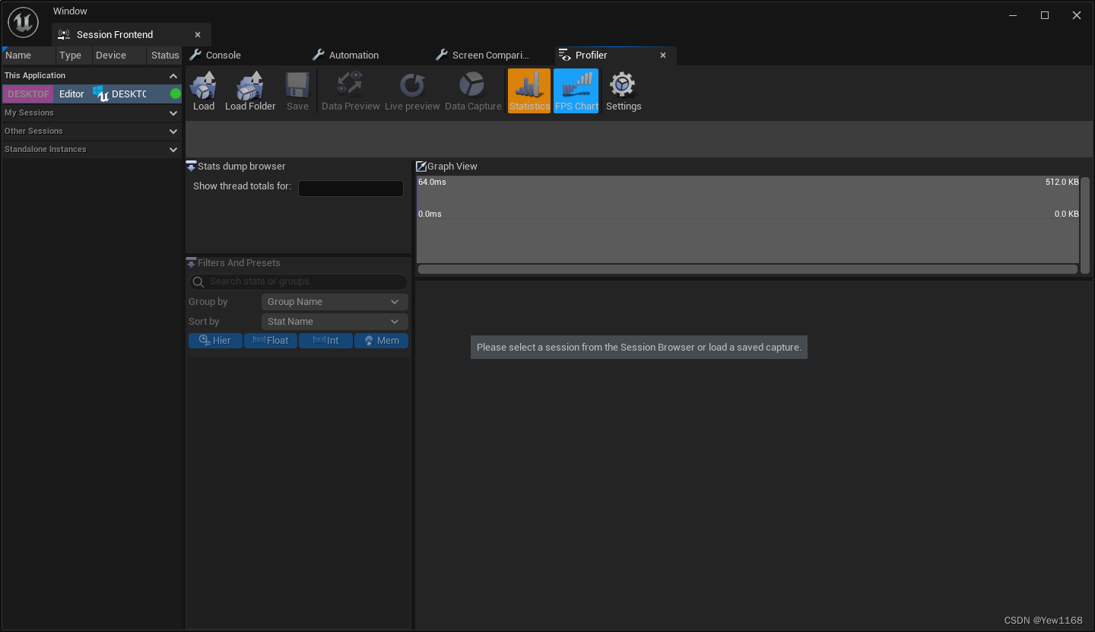Sort sessions by Type column header
The height and width of the screenshot is (632, 1095).
pyautogui.click(x=74, y=55)
